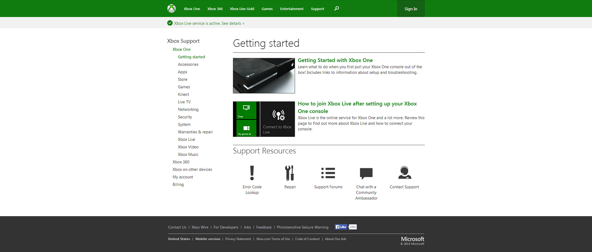The width and height of the screenshot is (592, 252).
Task: Open the search magnifier icon
Action: click(337, 8)
